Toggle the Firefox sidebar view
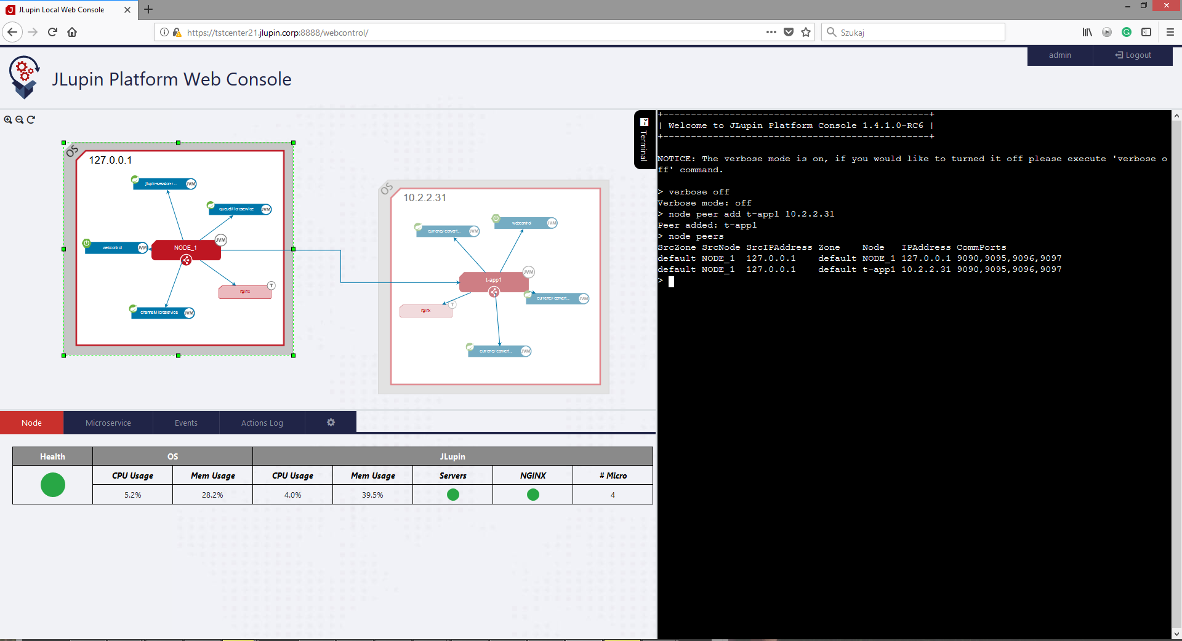 (1146, 33)
